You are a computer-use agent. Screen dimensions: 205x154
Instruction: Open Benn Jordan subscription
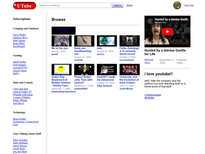pyautogui.click(x=19, y=119)
